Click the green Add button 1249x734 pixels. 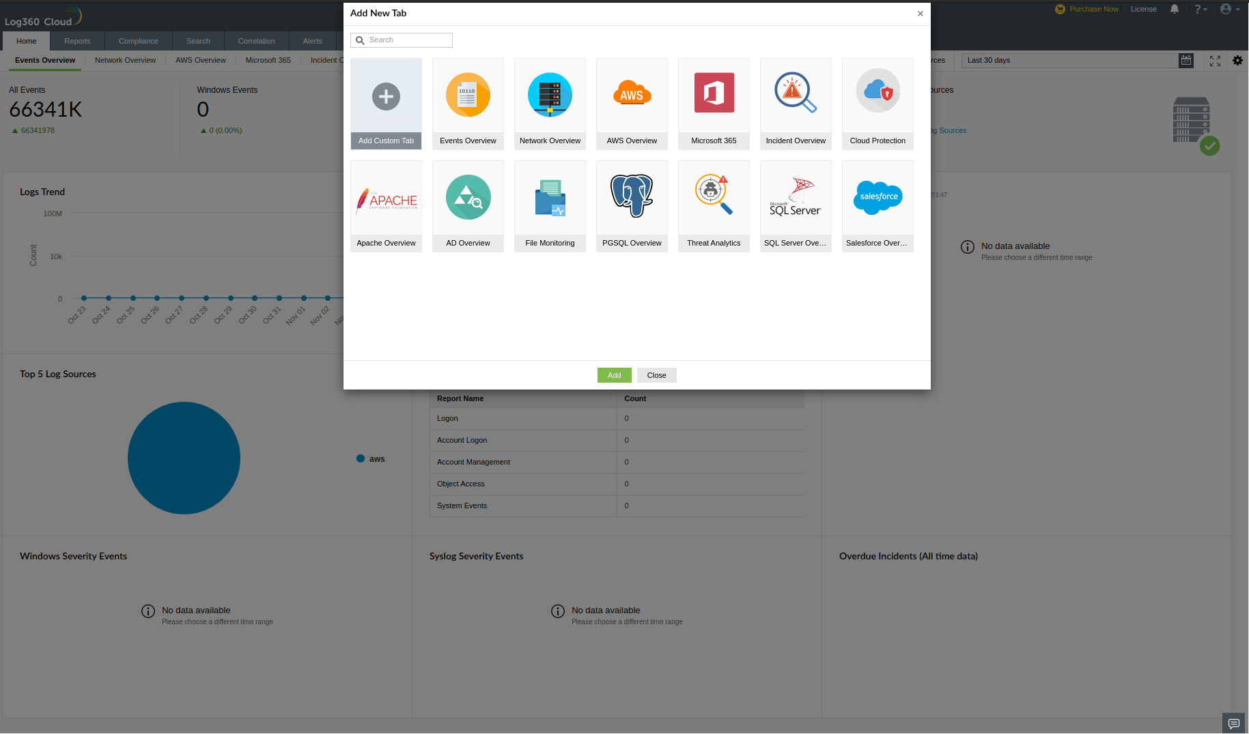pyautogui.click(x=614, y=375)
